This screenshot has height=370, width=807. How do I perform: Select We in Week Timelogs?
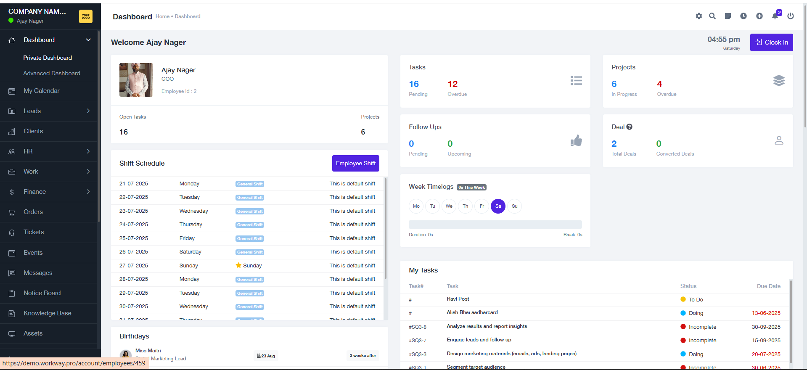coord(449,206)
